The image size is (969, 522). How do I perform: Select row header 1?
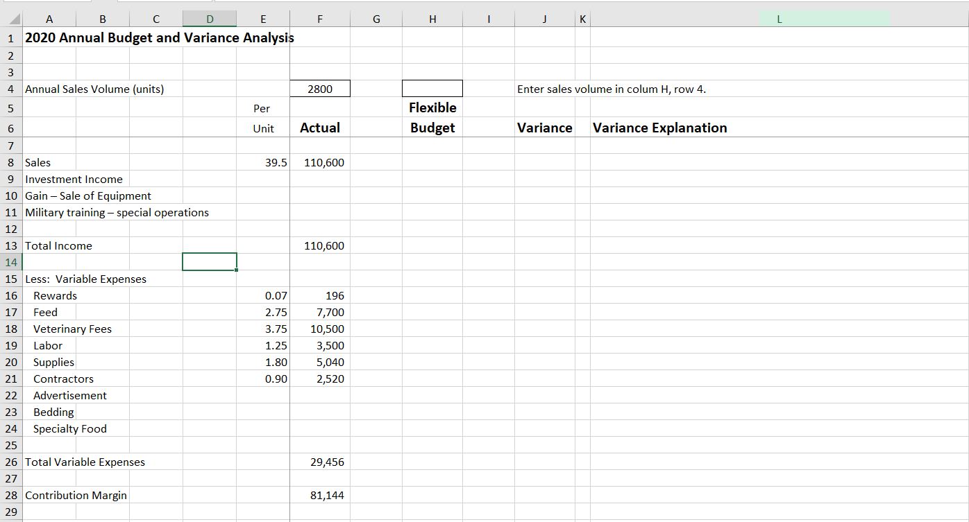(10, 38)
